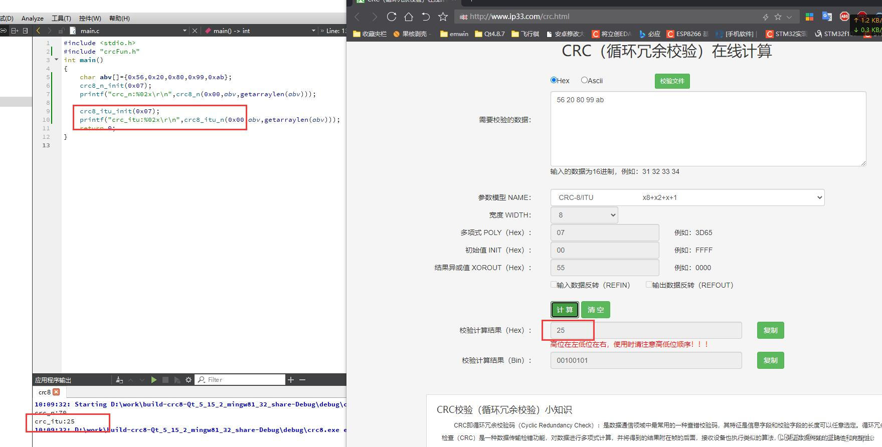Open the Google Translate extension icon
Viewport: 882px width, 447px height.
pyautogui.click(x=827, y=17)
